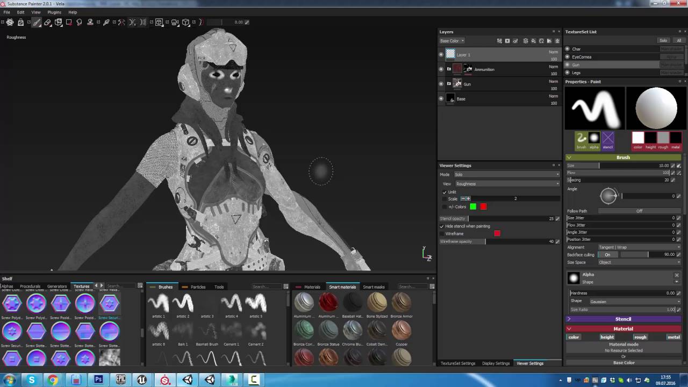Viewport: 688px width, 387px height.
Task: Select the Eraser tool in toolbar
Action: (47, 22)
